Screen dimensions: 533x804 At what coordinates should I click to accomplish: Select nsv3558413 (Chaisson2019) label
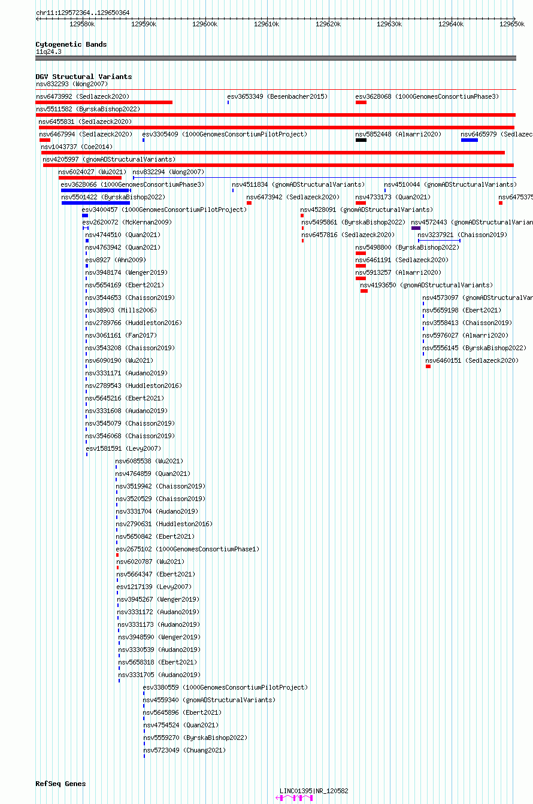(468, 323)
